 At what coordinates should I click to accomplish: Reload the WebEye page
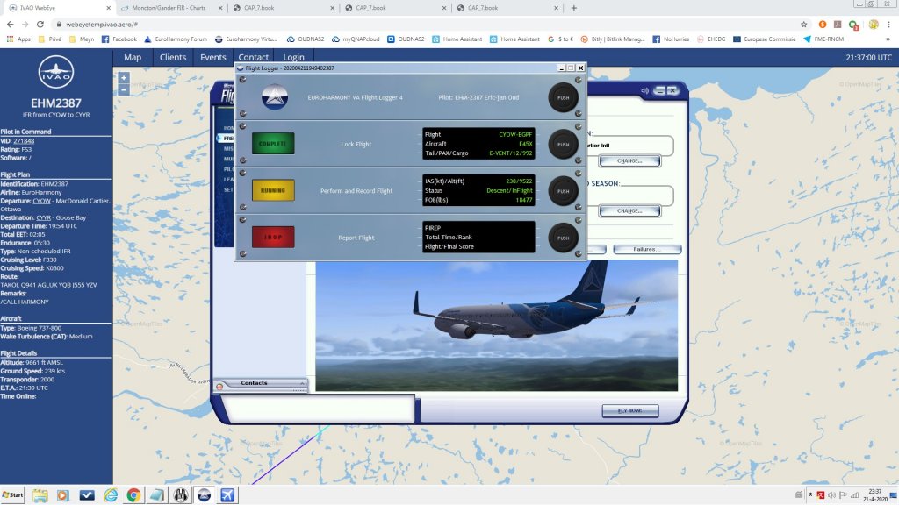pyautogui.click(x=41, y=25)
